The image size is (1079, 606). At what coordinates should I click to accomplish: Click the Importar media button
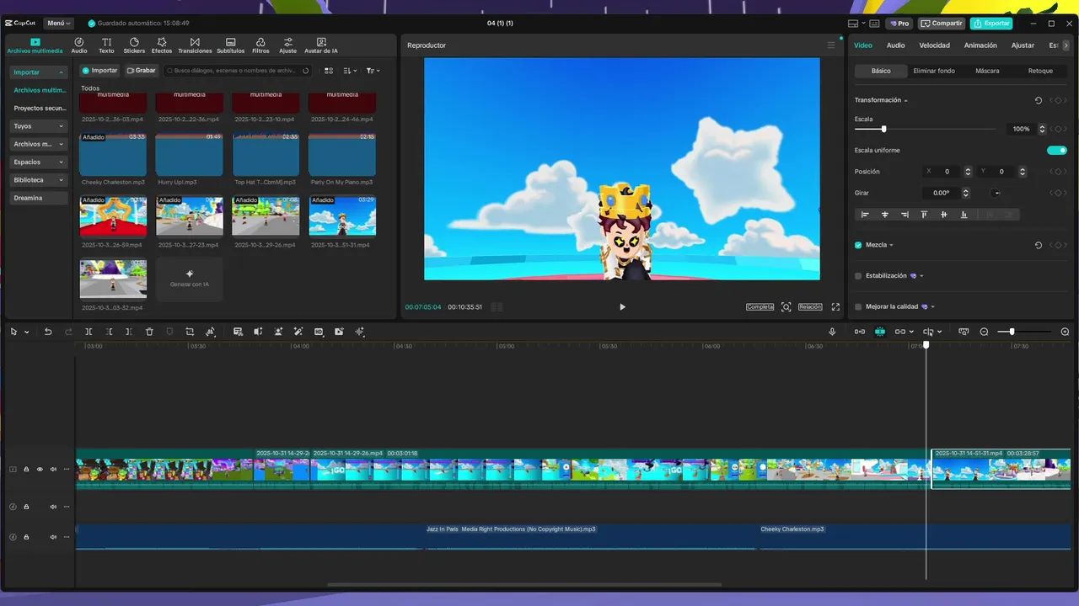coord(100,71)
